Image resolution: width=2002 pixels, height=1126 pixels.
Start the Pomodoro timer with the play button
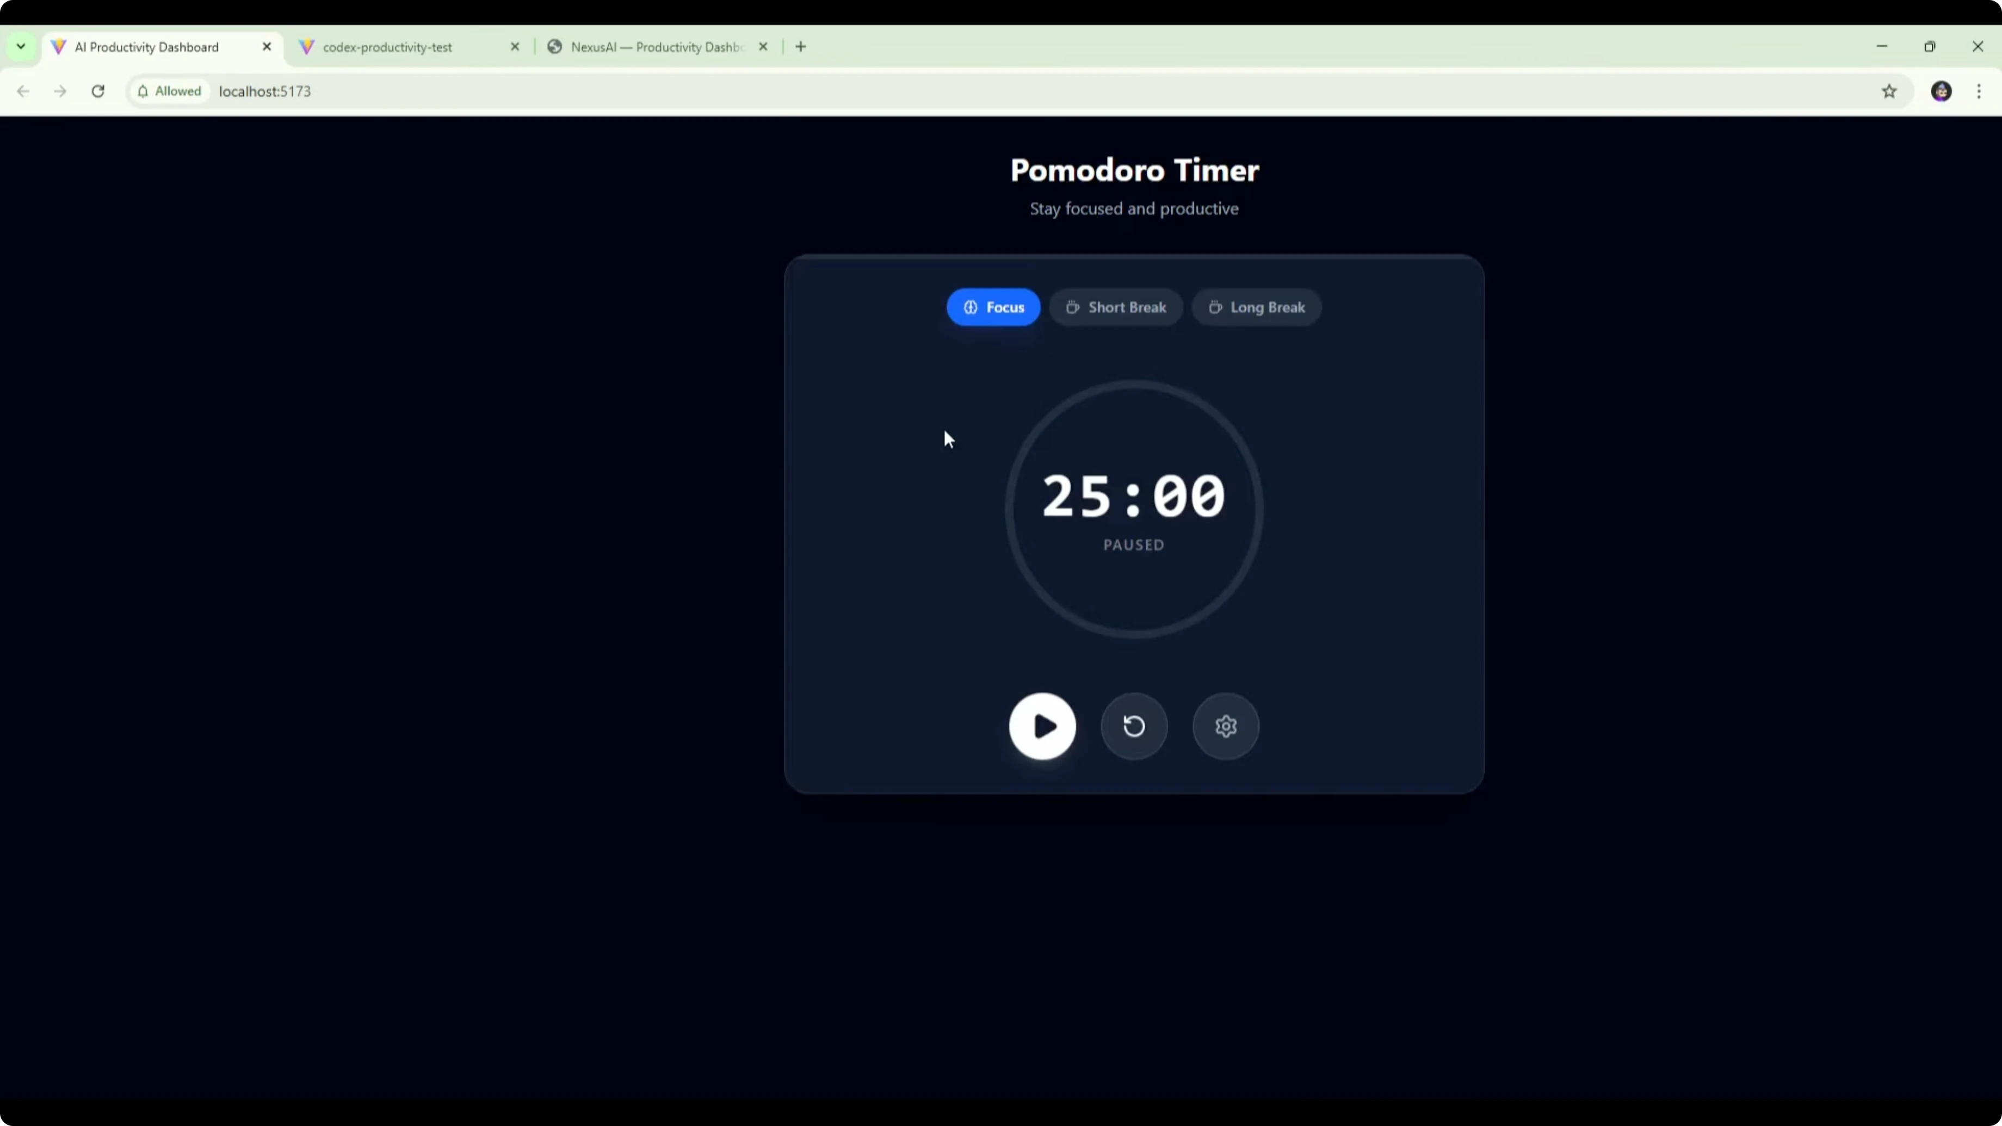tap(1042, 726)
